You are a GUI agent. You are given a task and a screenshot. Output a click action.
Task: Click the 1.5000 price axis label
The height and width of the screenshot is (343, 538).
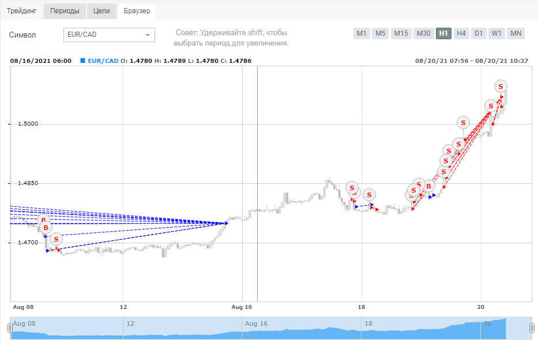point(28,124)
